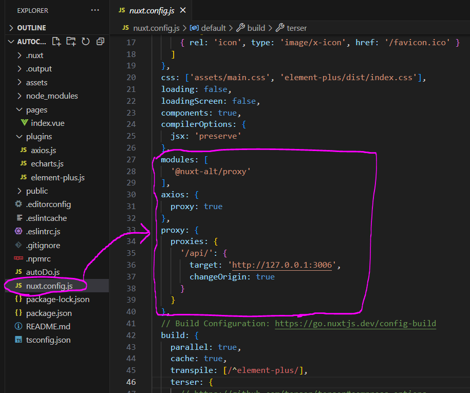Expand the assets folder
The width and height of the screenshot is (470, 393).
pos(36,83)
